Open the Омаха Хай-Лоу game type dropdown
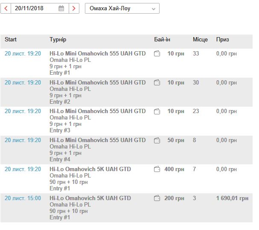The height and width of the screenshot is (230, 259). [122, 8]
